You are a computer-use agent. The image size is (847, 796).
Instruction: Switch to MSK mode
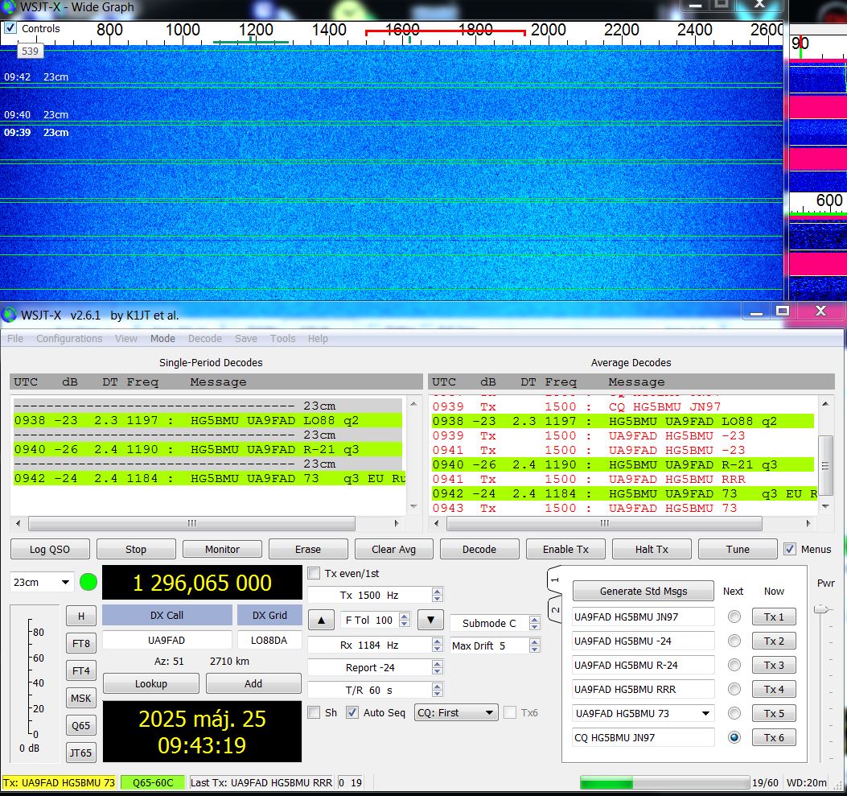coord(81,698)
